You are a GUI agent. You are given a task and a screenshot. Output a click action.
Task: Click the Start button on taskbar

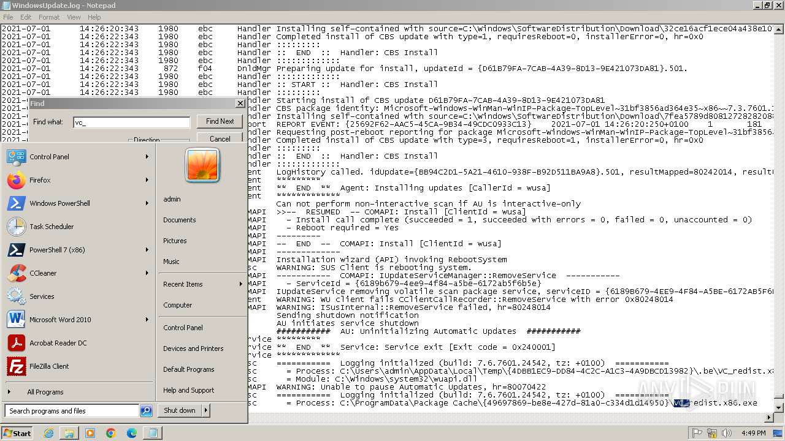[x=17, y=433]
